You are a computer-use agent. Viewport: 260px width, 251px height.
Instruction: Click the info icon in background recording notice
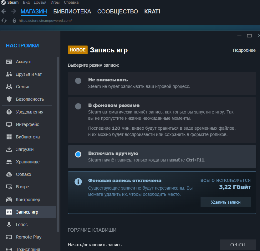point(78,182)
